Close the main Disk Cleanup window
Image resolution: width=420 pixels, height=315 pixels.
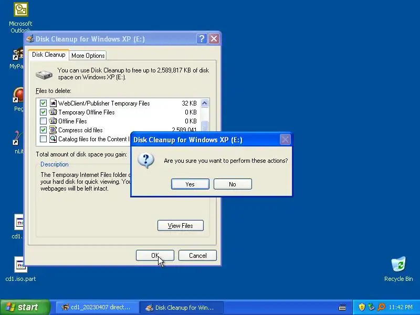click(x=214, y=39)
